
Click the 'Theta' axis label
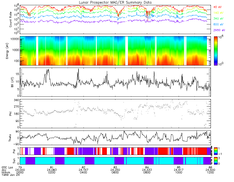click(10, 138)
